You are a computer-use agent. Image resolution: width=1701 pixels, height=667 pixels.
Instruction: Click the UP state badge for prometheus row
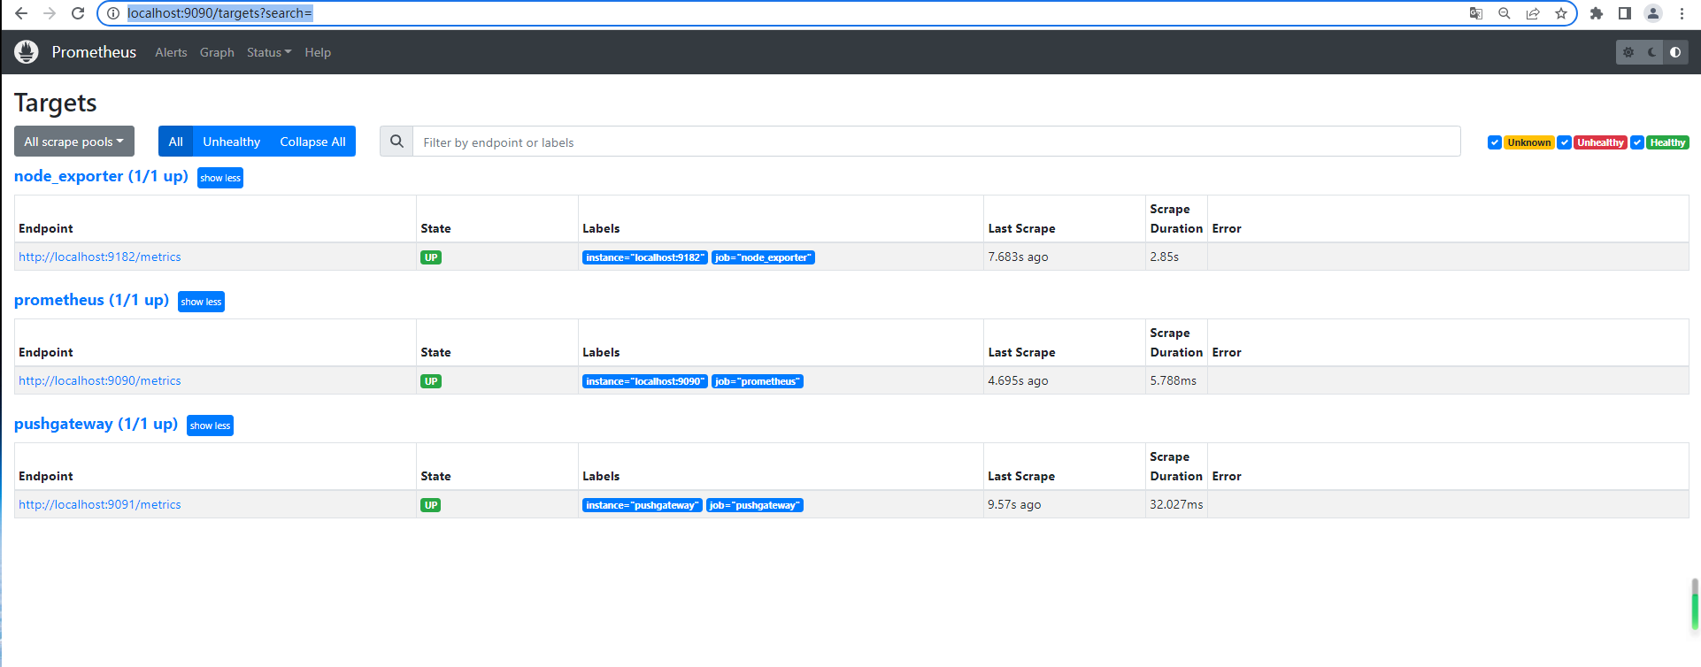pyautogui.click(x=431, y=381)
